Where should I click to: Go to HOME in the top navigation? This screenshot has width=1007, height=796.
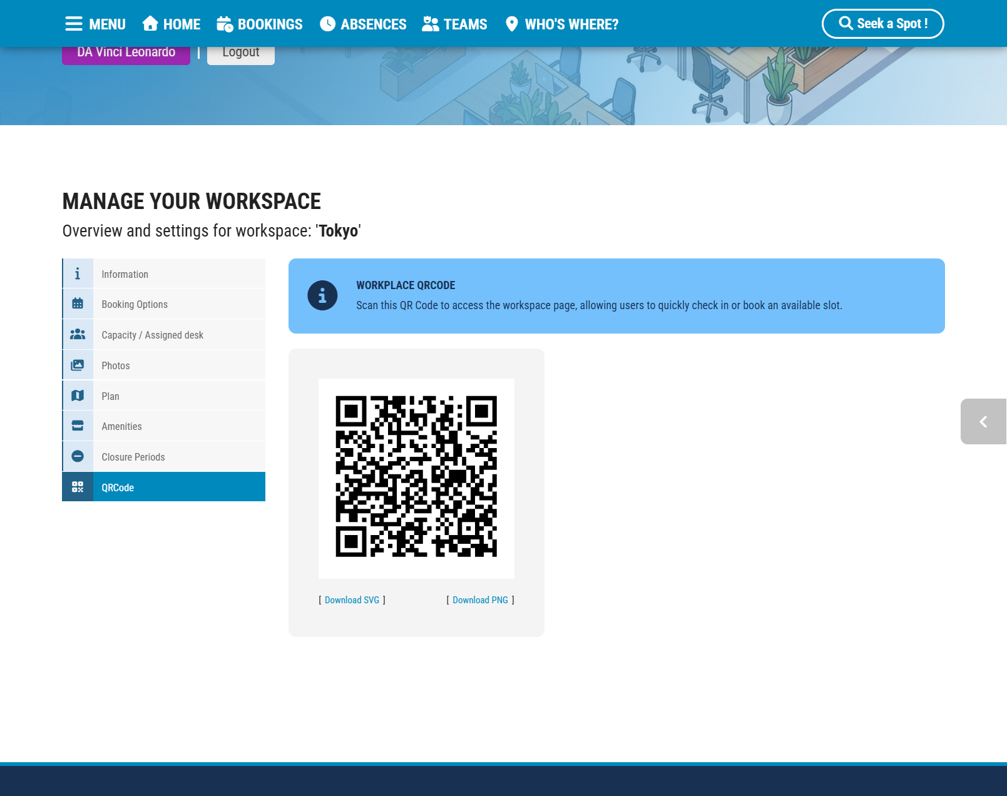point(171,24)
